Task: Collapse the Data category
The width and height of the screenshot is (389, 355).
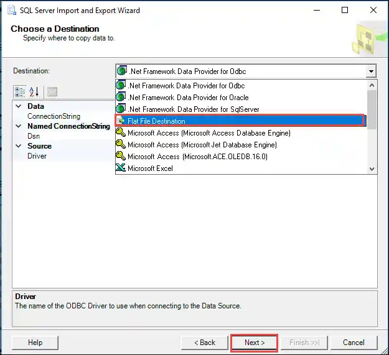Action: tap(18, 106)
